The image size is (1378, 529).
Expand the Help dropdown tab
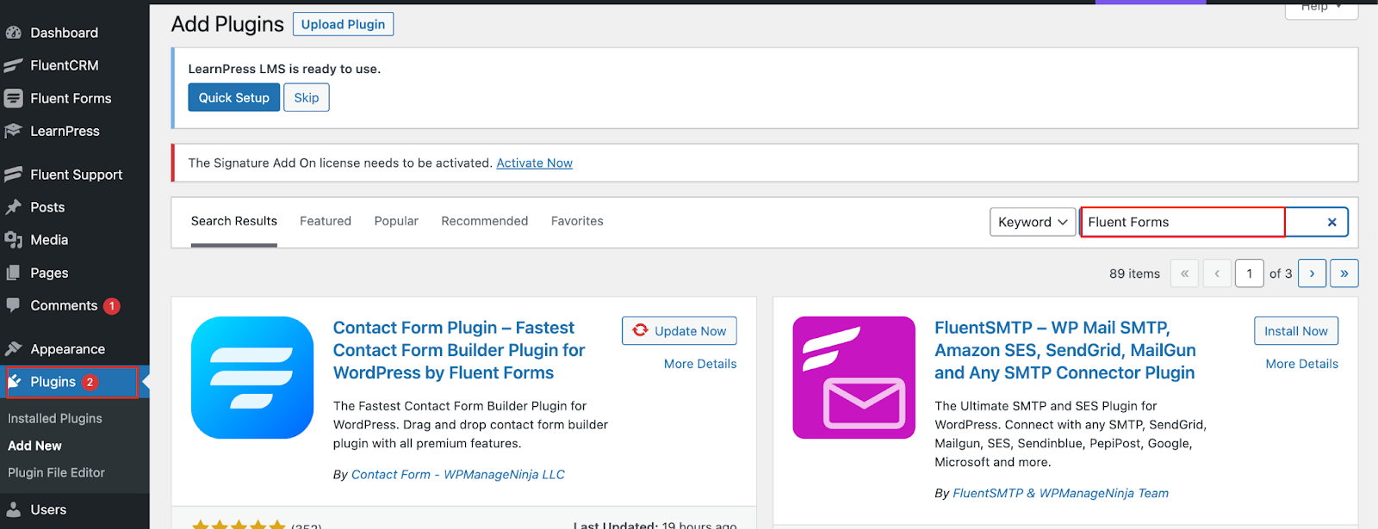pyautogui.click(x=1321, y=8)
